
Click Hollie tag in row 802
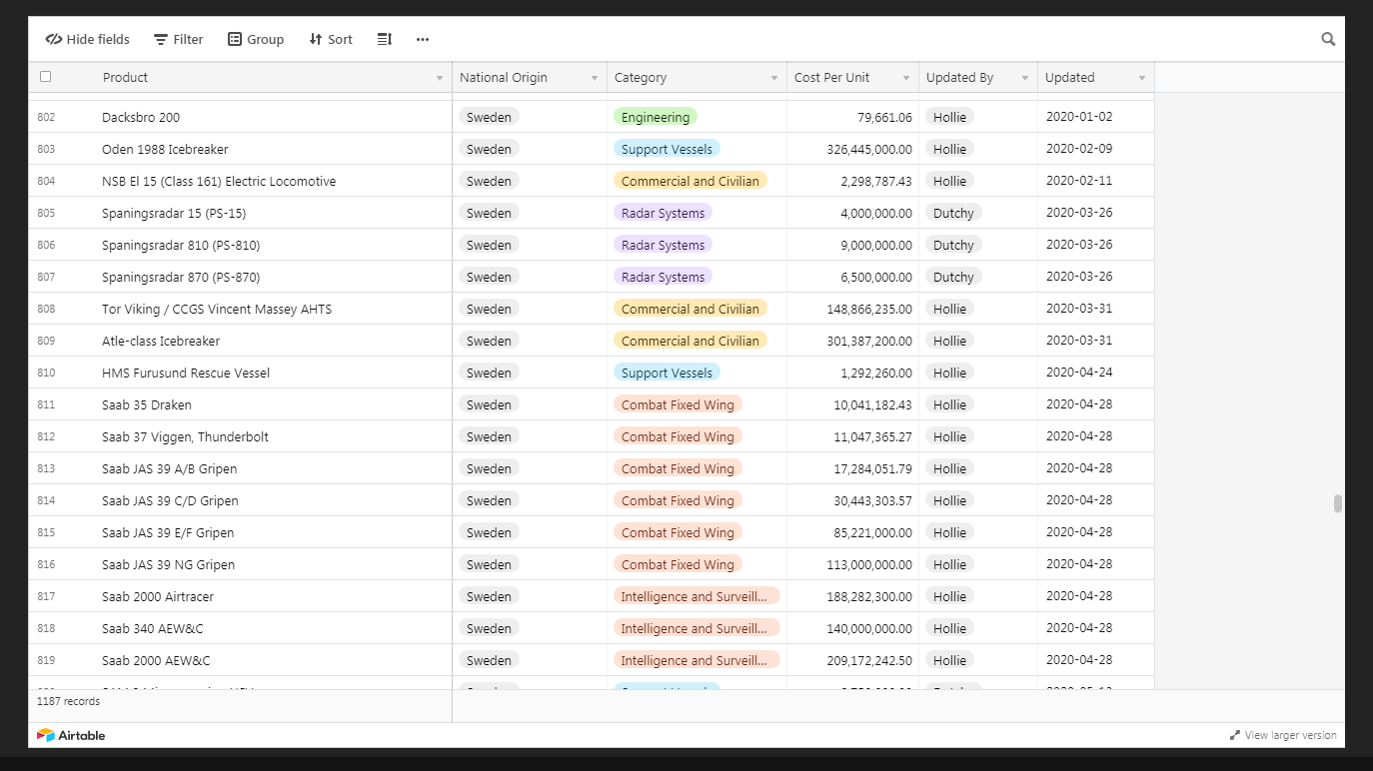(949, 117)
